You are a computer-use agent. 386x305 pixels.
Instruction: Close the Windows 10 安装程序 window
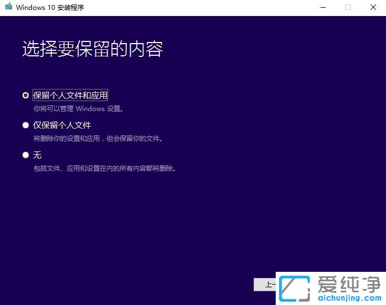point(373,8)
